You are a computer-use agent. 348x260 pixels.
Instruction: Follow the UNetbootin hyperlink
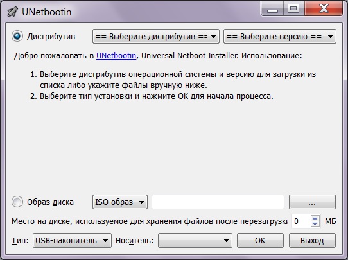pos(116,55)
